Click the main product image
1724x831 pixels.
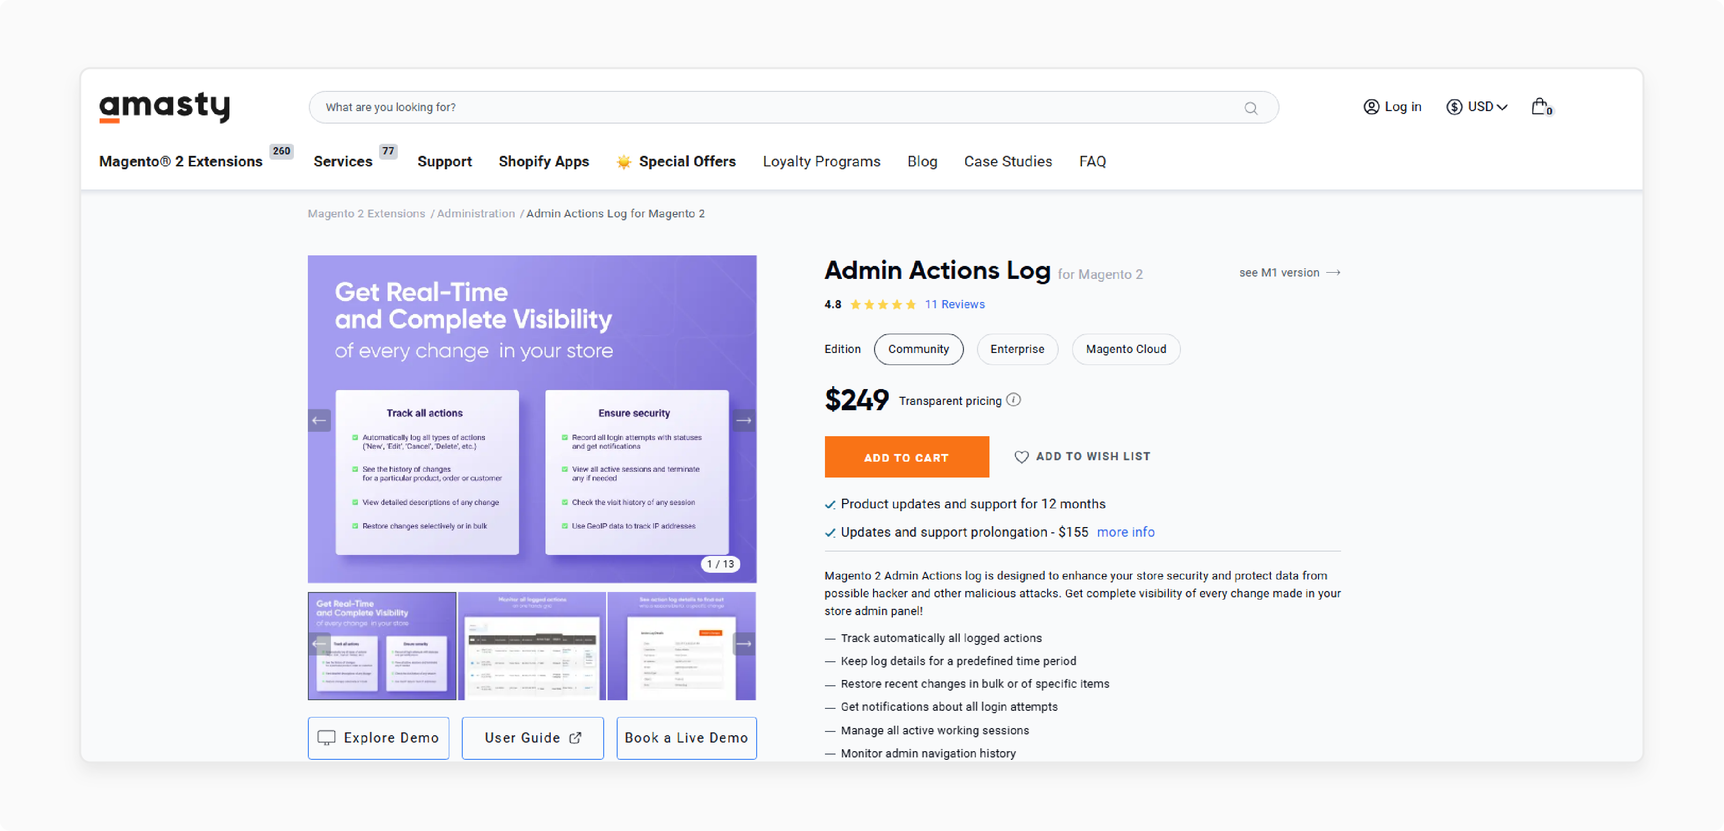pyautogui.click(x=532, y=419)
